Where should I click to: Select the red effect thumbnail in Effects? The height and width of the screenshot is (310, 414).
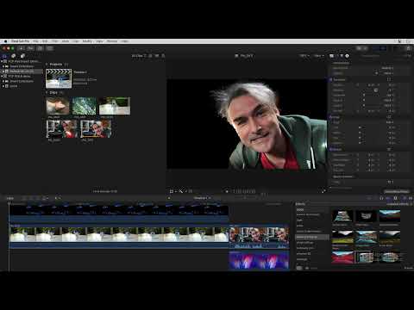click(342, 257)
